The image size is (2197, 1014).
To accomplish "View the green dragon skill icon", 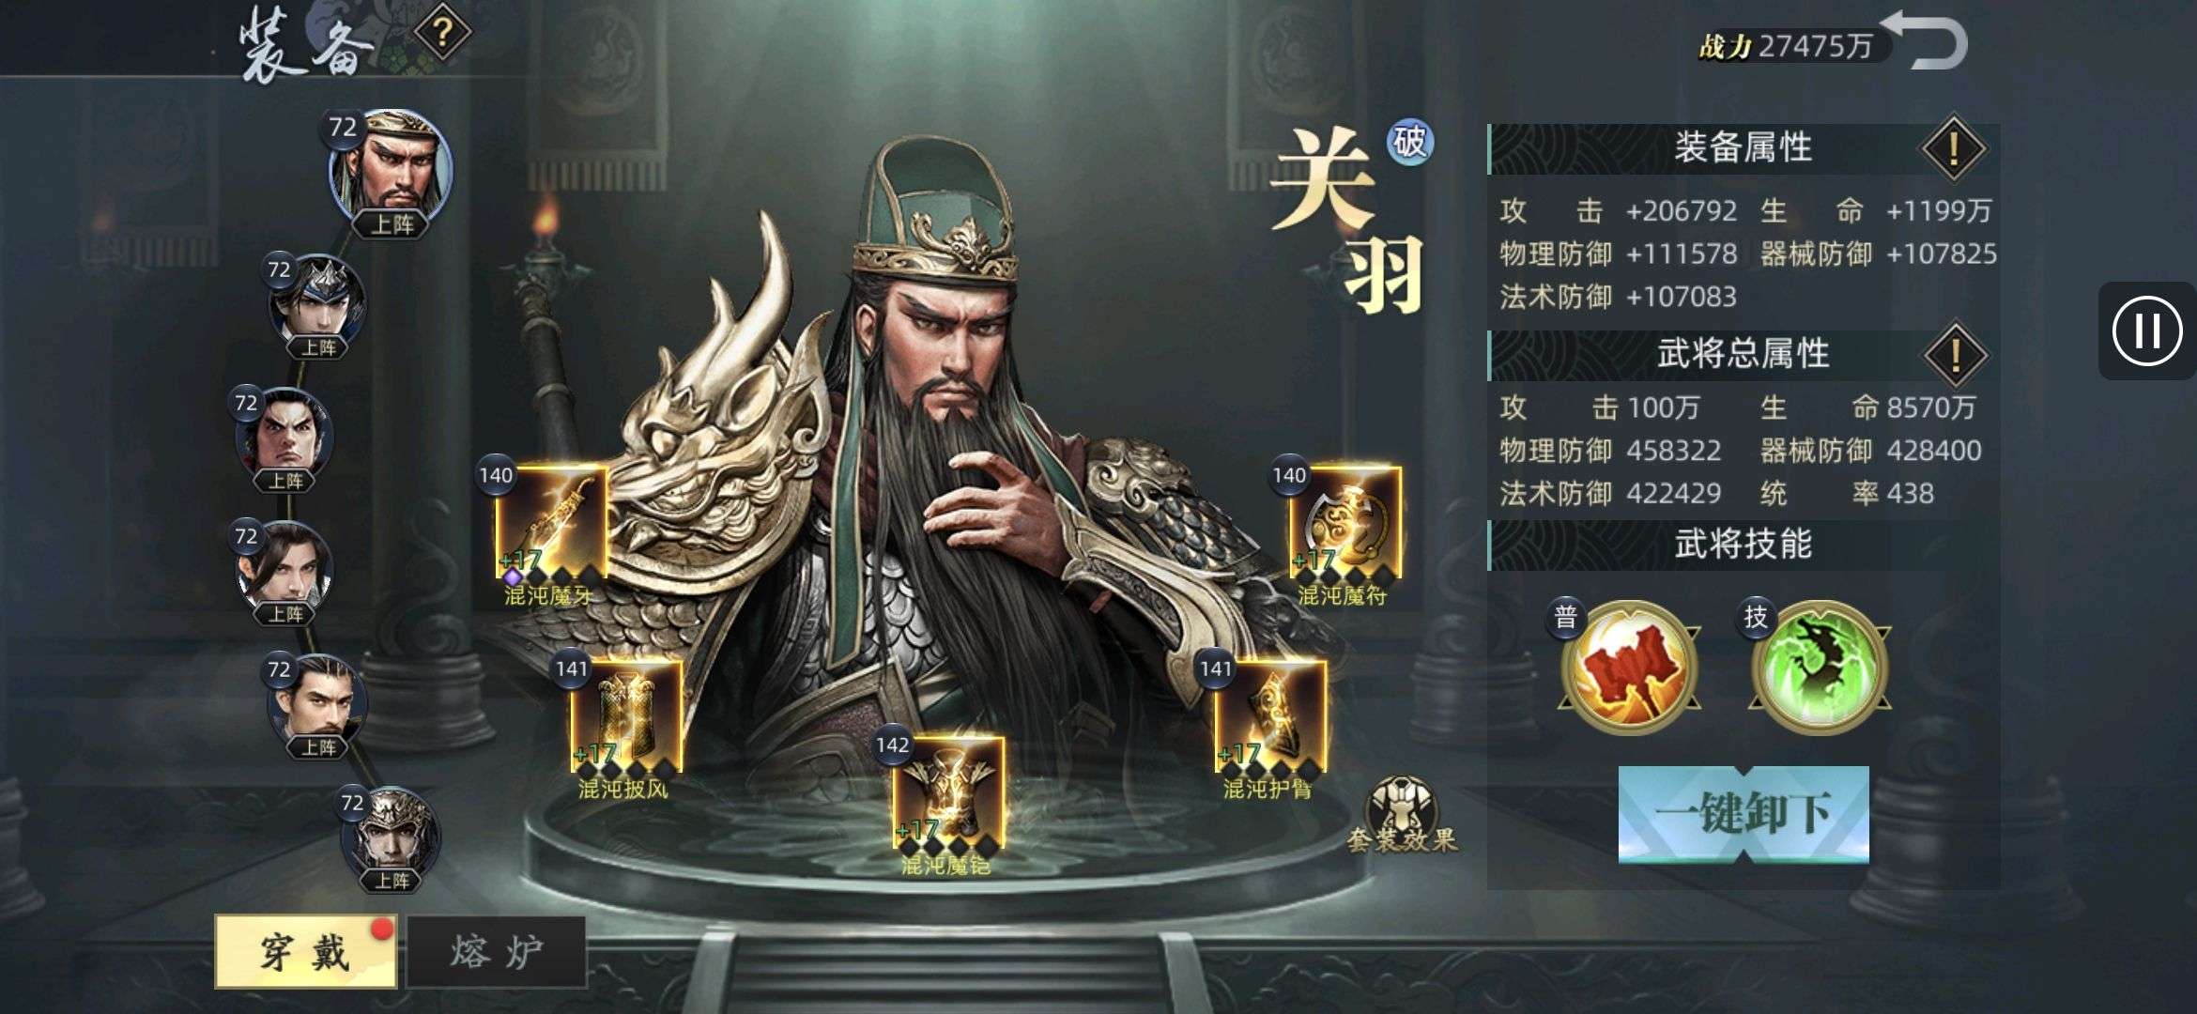I will pos(1820,668).
